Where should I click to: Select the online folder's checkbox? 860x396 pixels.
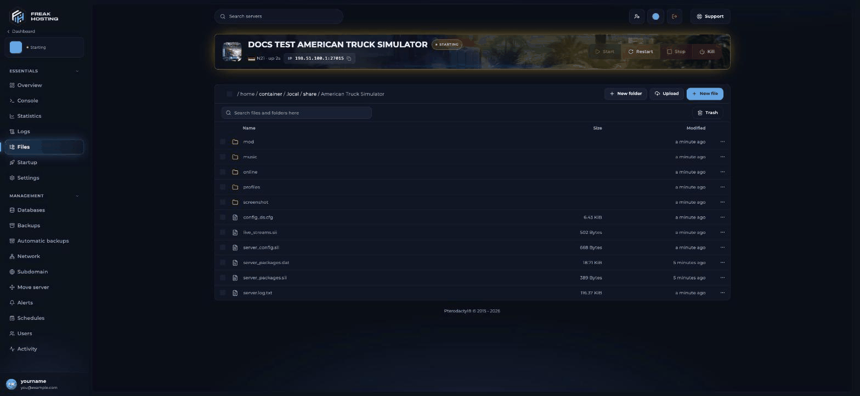coord(223,172)
